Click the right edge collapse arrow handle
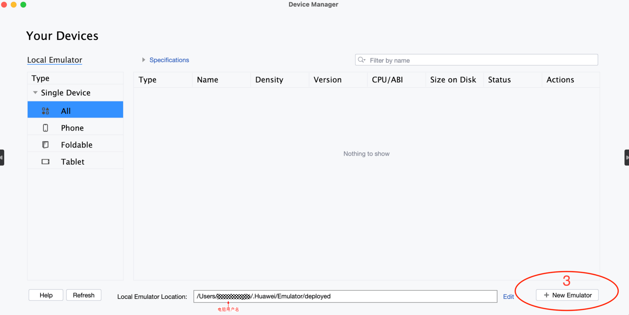629x315 pixels. tap(627, 157)
